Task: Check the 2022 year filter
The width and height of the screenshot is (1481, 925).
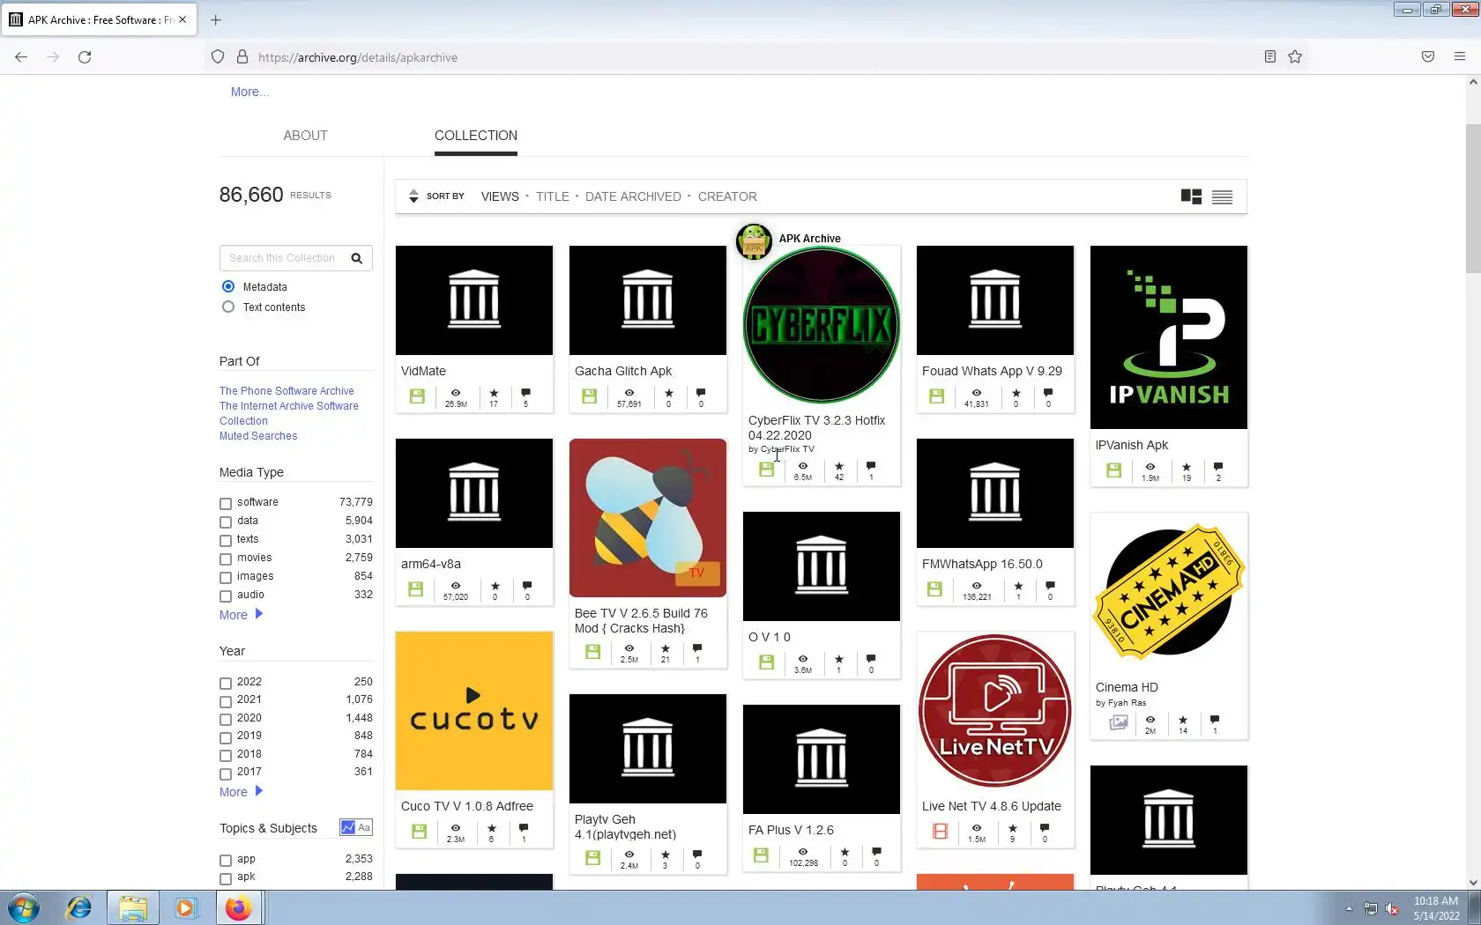Action: [226, 683]
